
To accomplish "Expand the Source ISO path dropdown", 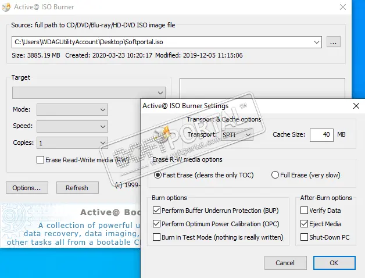I will [x=316, y=42].
